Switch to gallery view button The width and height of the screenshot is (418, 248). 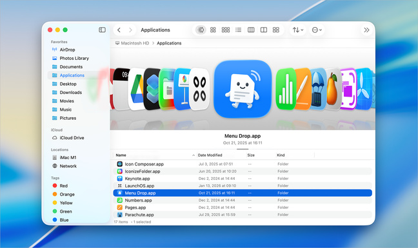point(276,30)
